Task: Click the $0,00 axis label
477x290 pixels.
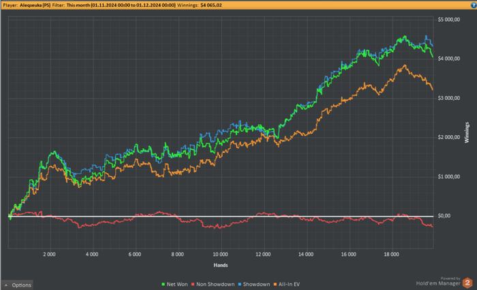Action: coord(444,216)
